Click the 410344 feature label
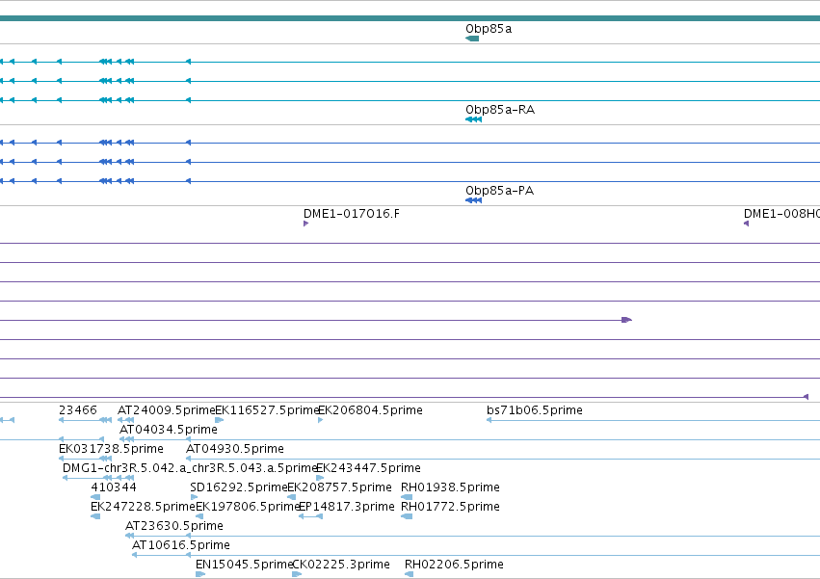Screen dimensions: 820x579 114,487
